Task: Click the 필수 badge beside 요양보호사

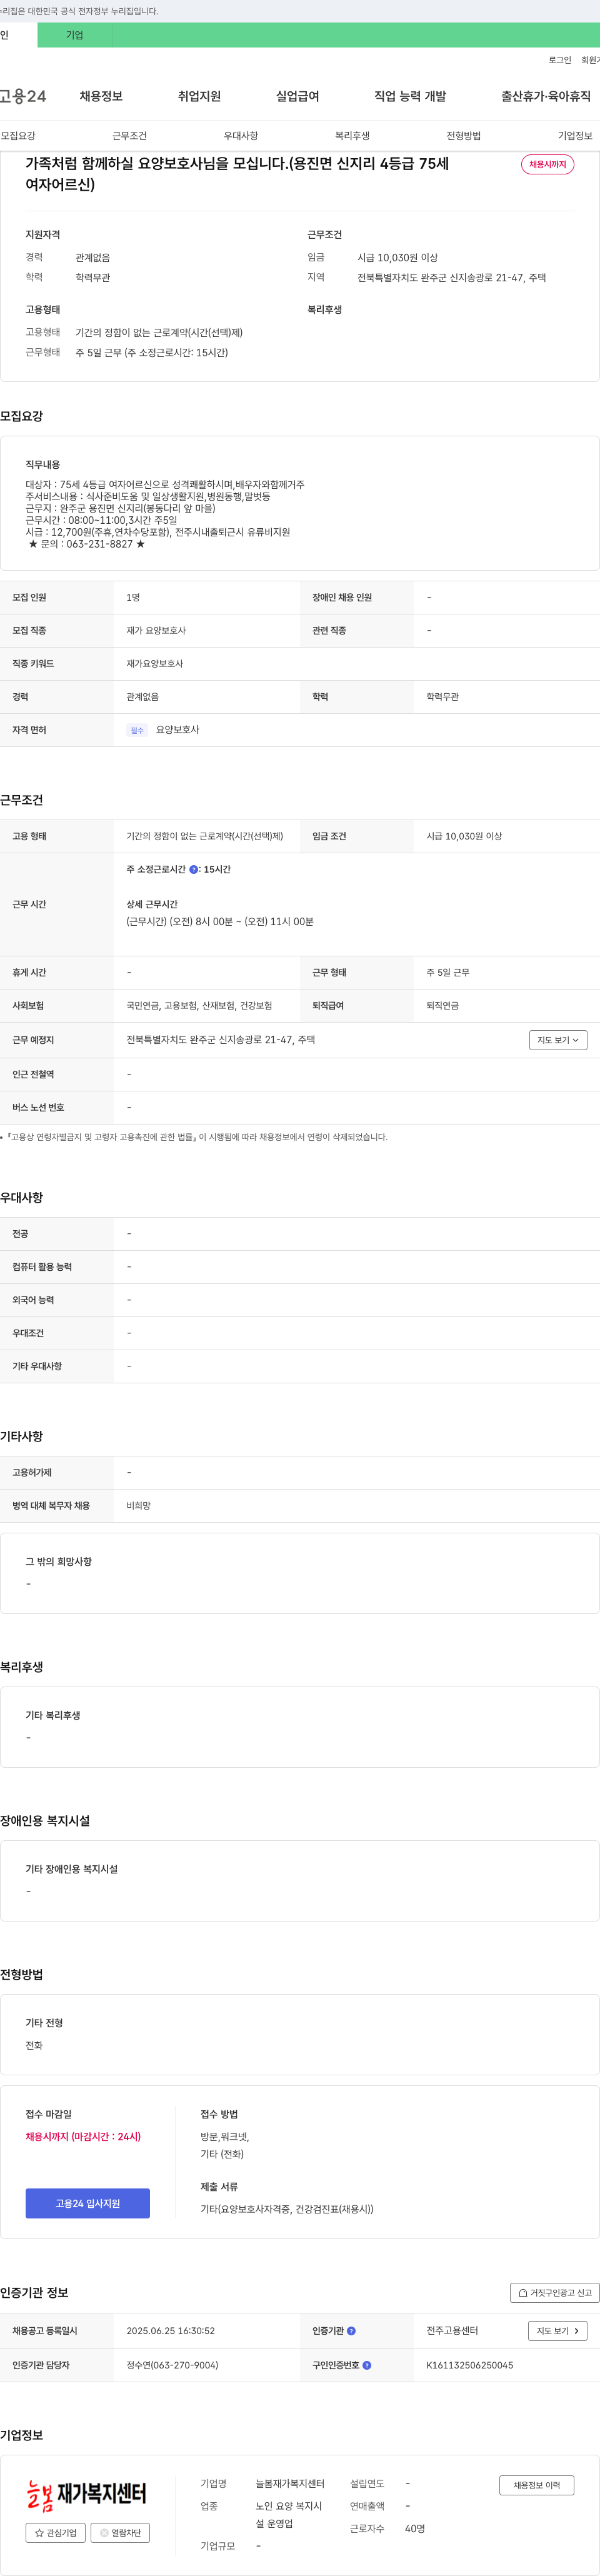Action: [137, 731]
